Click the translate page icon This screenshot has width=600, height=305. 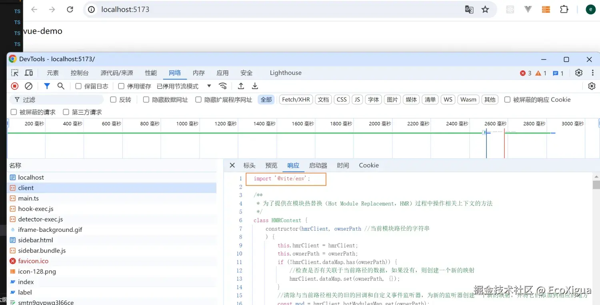[x=469, y=9]
